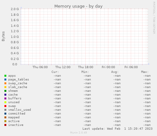Viewport: 157px width, 136px height.
Task: Click the 'inactive' legend label
Action: (x=16, y=125)
